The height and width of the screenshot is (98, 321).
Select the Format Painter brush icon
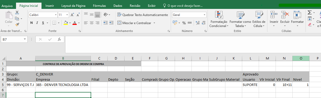point(17,24)
